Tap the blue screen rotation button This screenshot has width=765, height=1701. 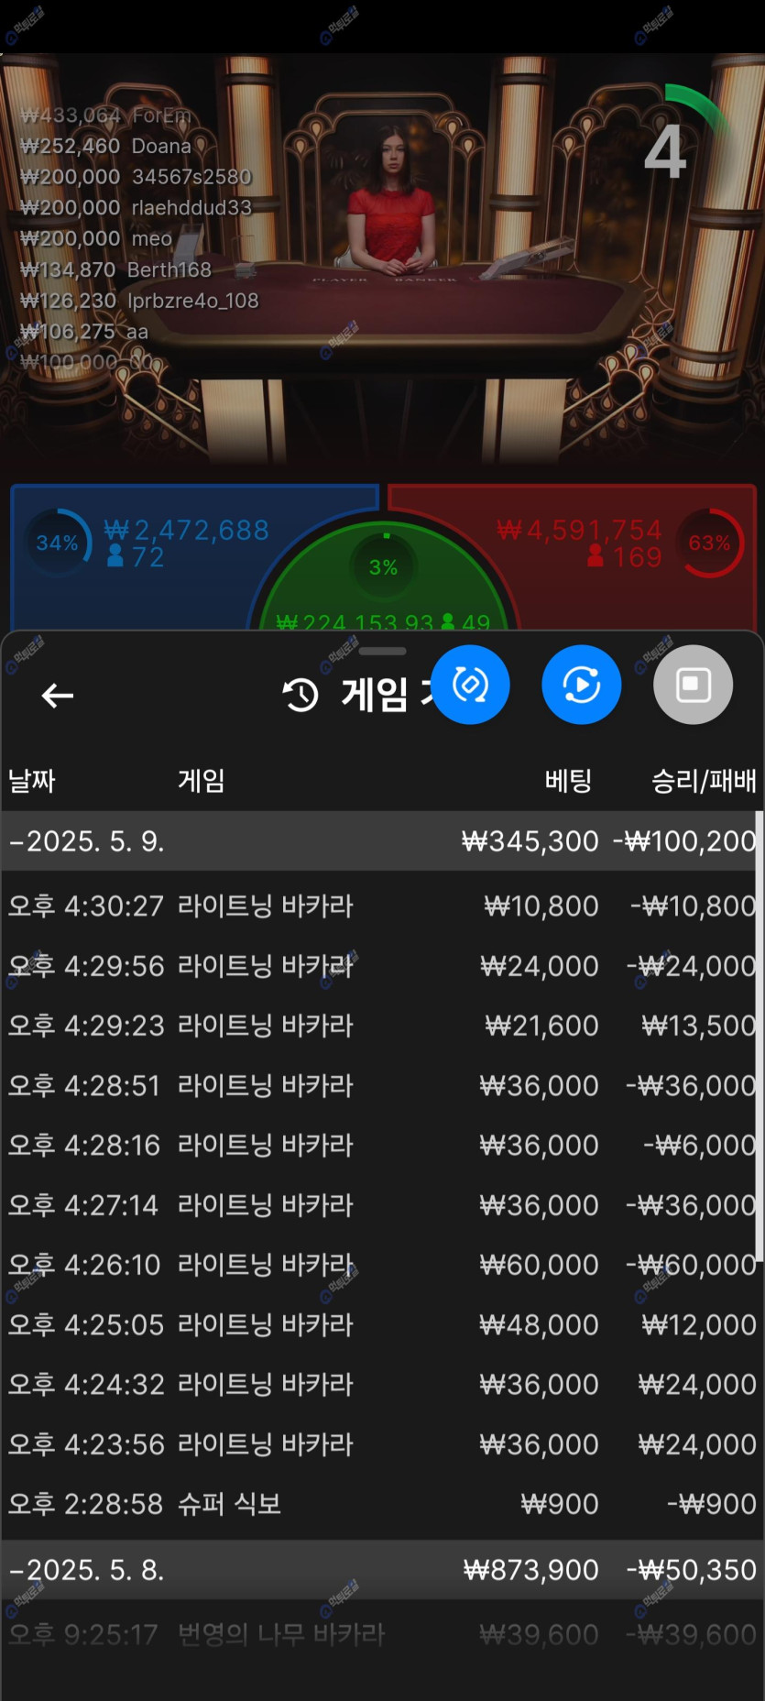coord(470,685)
